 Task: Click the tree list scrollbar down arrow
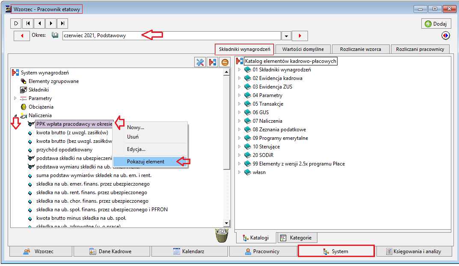226,223
